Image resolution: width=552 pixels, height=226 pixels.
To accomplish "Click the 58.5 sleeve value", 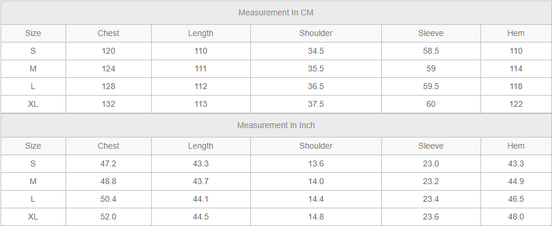I will (x=431, y=51).
